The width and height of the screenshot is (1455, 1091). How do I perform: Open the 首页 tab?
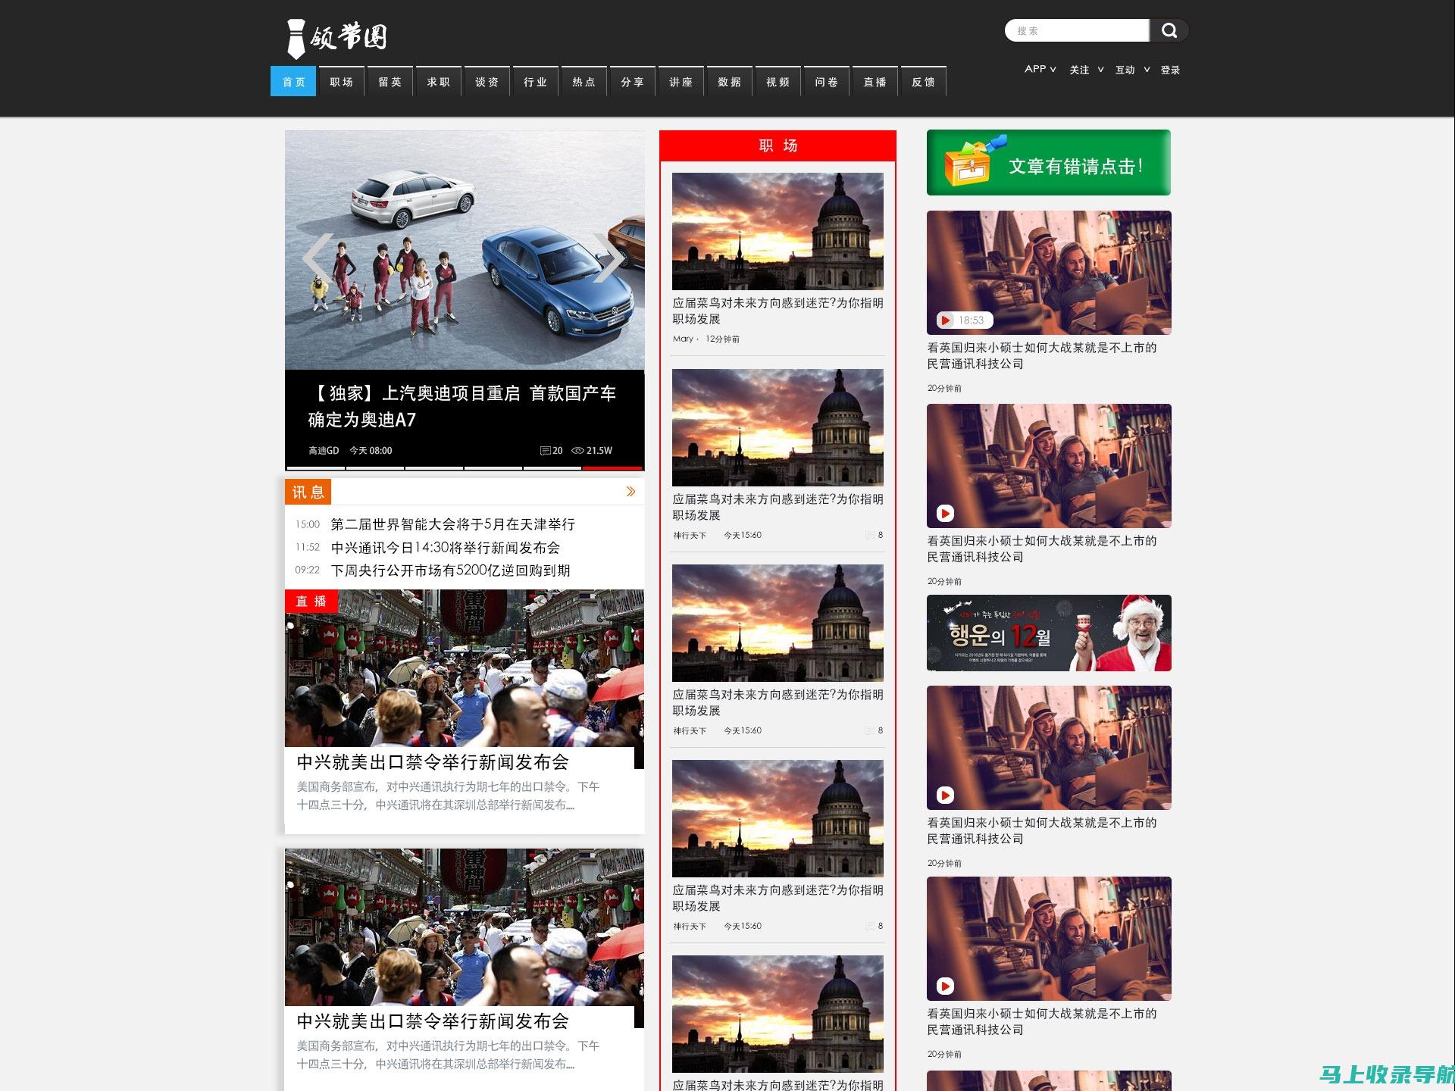pos(293,82)
